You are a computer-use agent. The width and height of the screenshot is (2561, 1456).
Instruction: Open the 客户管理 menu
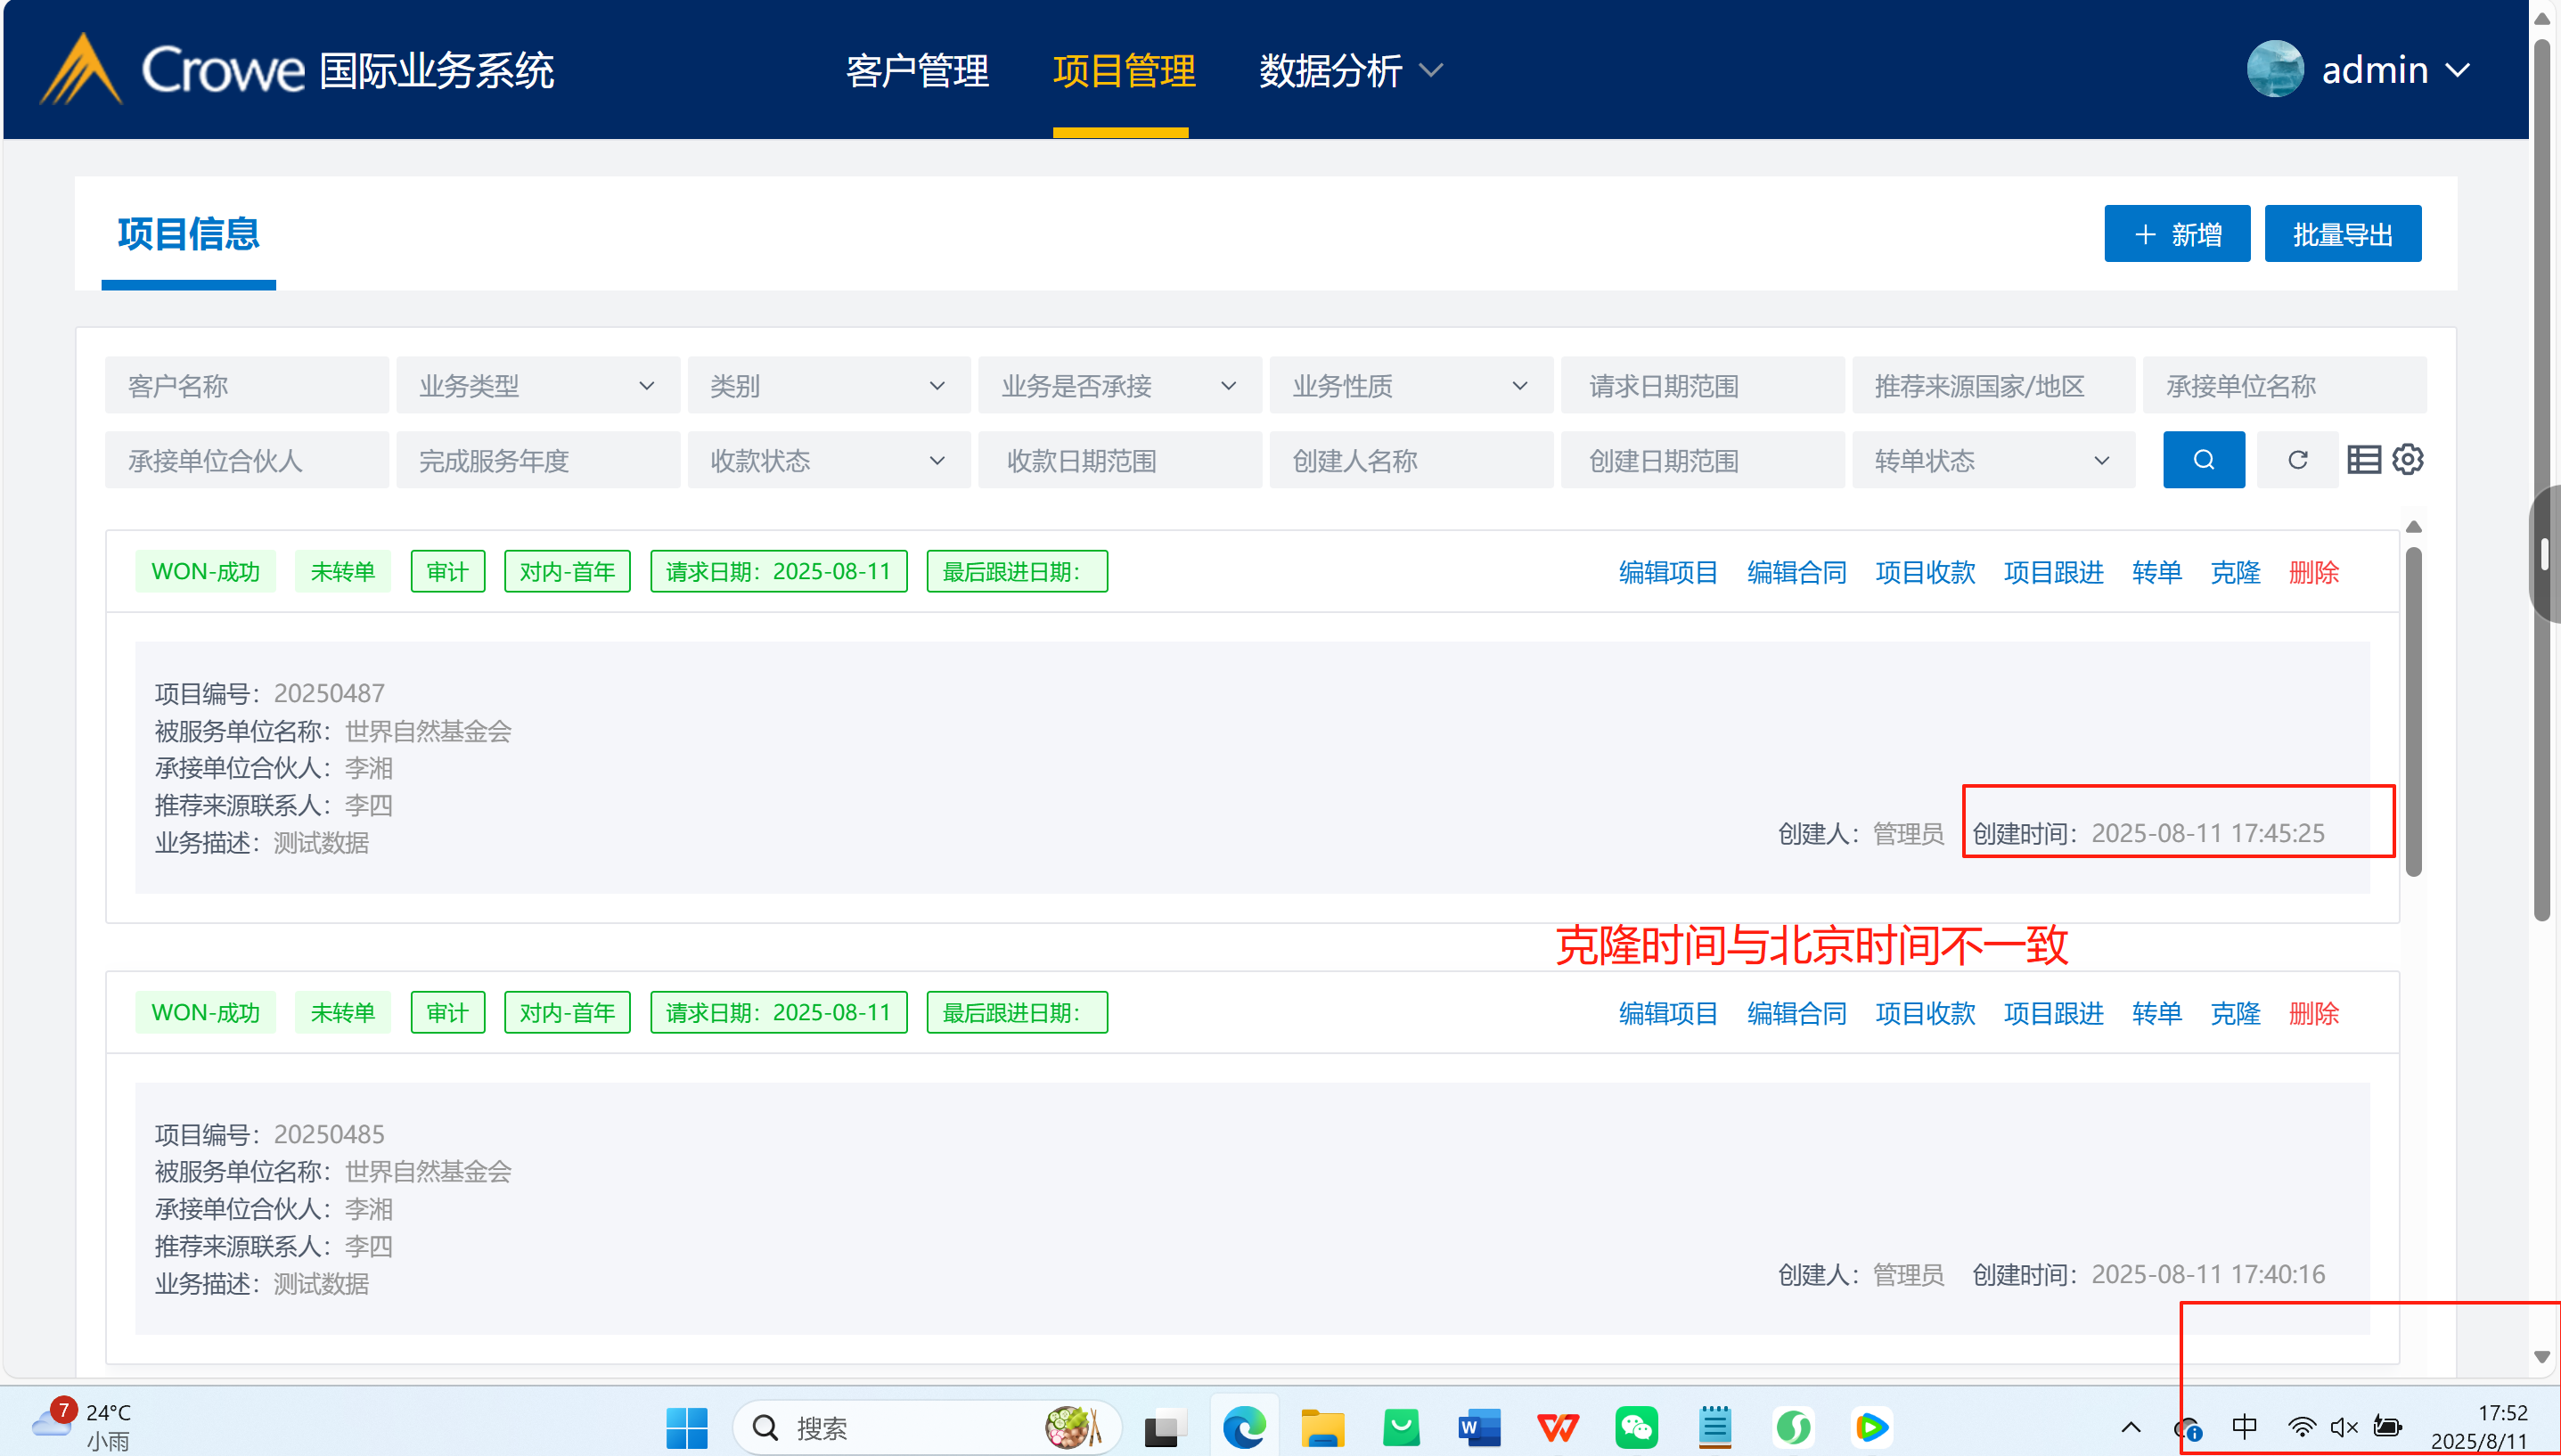click(x=917, y=71)
